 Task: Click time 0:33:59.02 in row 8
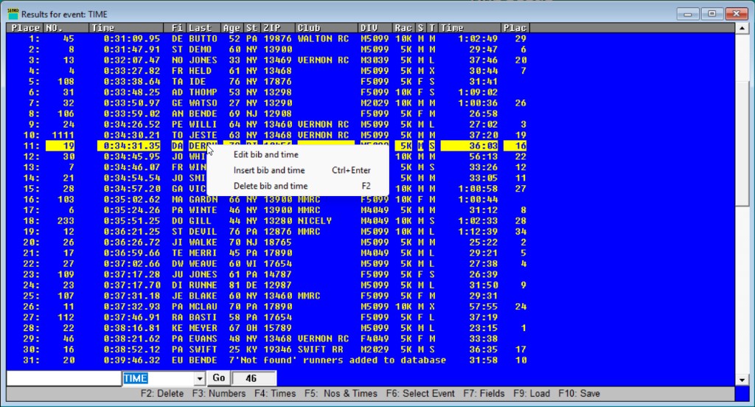pos(132,114)
